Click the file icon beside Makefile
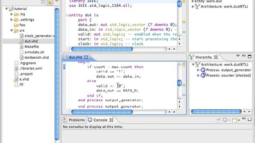Image resolution: width=255 pixels, height=143 pixels. [x=22, y=47]
